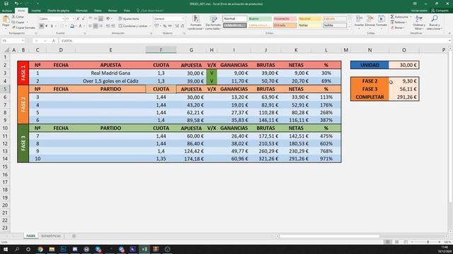Click the Eliminar cells icon
Image resolution: width=453 pixels, height=254 pixels.
369,19
